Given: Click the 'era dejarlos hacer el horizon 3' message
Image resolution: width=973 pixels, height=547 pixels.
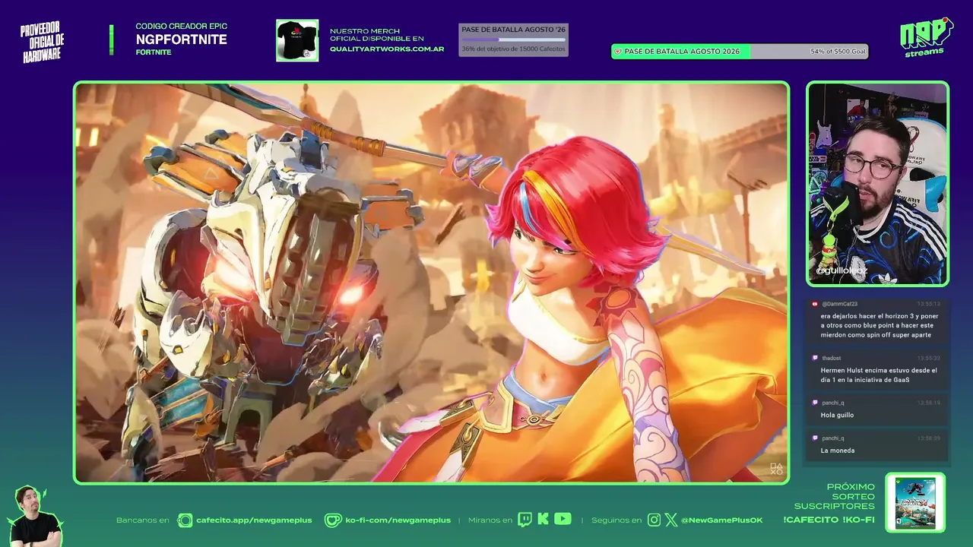Looking at the screenshot, I should tap(880, 325).
